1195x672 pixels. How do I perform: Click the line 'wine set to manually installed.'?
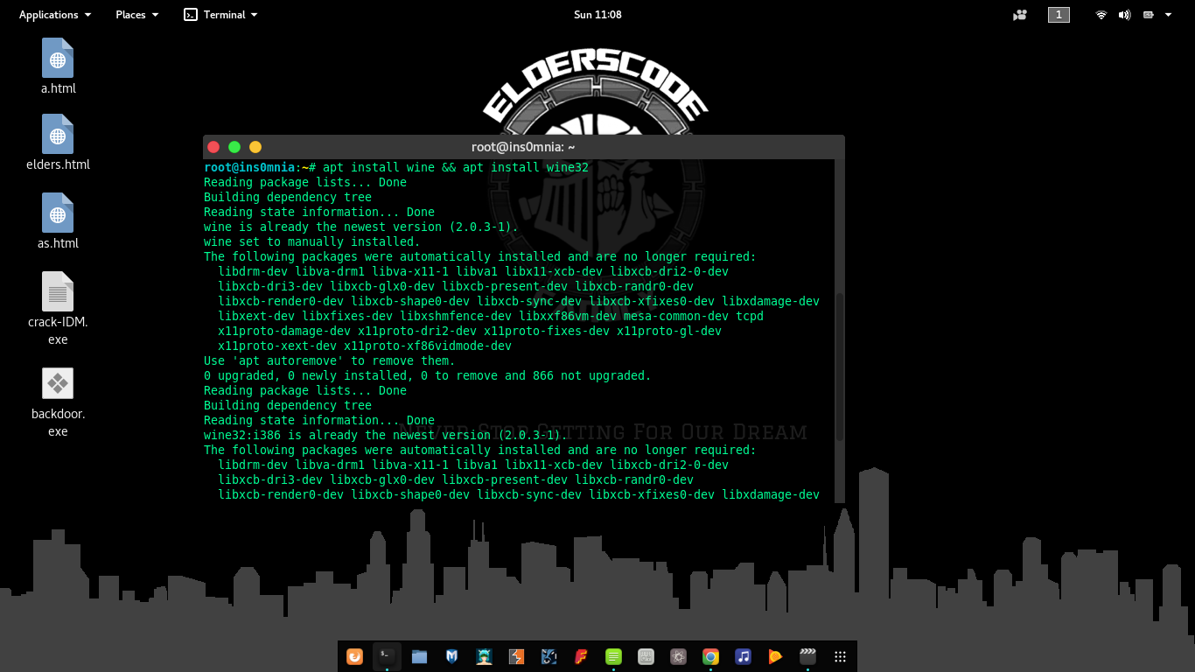click(x=312, y=241)
